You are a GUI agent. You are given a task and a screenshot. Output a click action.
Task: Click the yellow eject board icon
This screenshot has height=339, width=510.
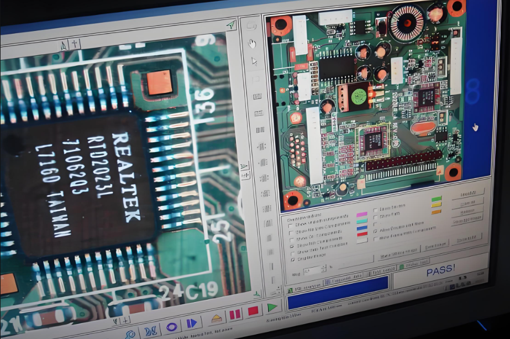click(216, 318)
